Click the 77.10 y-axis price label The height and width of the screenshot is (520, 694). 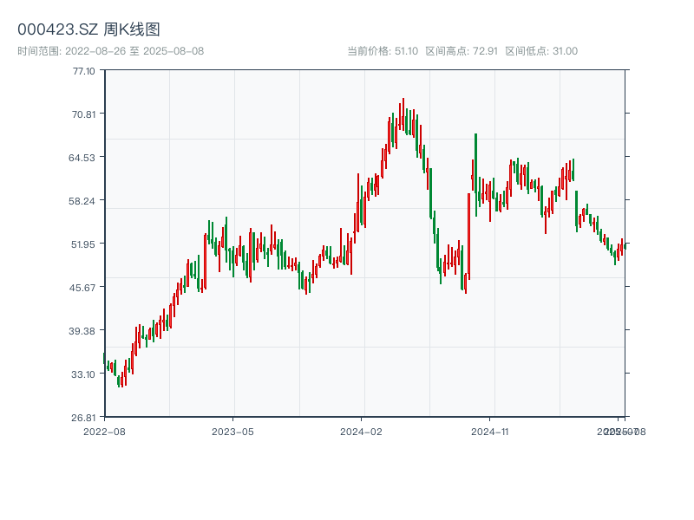[83, 71]
